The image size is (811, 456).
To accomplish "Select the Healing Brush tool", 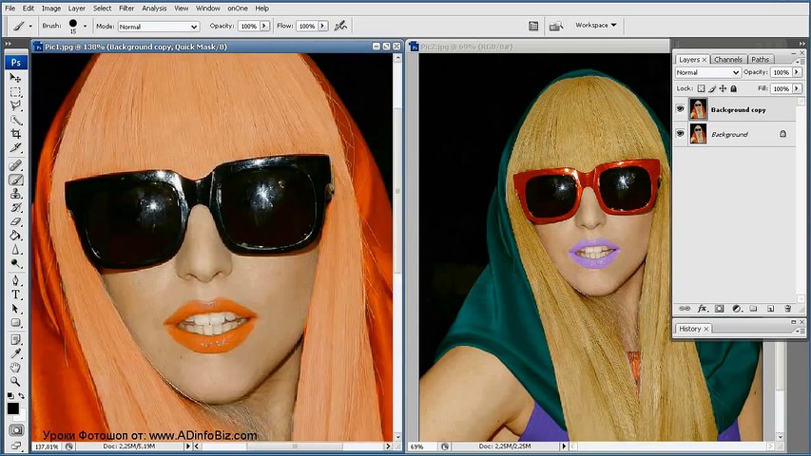I will pos(15,165).
